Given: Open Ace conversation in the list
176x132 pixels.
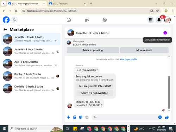Looking at the screenshot, I should point(31,64).
